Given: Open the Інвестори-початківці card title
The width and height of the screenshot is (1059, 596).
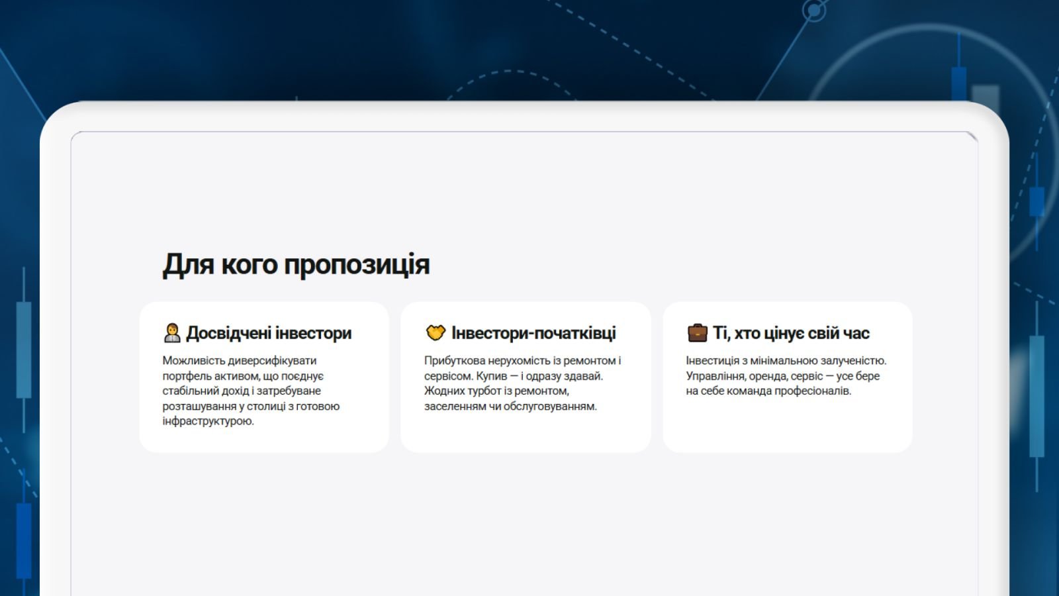Looking at the screenshot, I should tap(533, 333).
